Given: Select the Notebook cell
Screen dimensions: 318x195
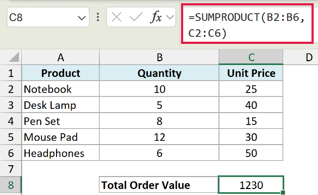Looking at the screenshot, I should click(x=60, y=89).
